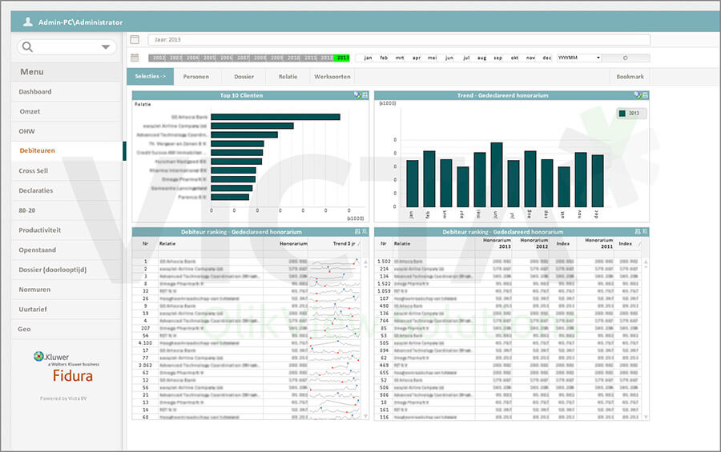Sort left table by Trend 3 jr header

click(344, 243)
